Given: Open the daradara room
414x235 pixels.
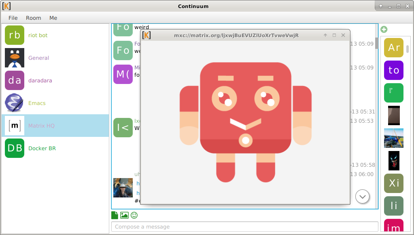Looking at the screenshot, I should pyautogui.click(x=40, y=80).
